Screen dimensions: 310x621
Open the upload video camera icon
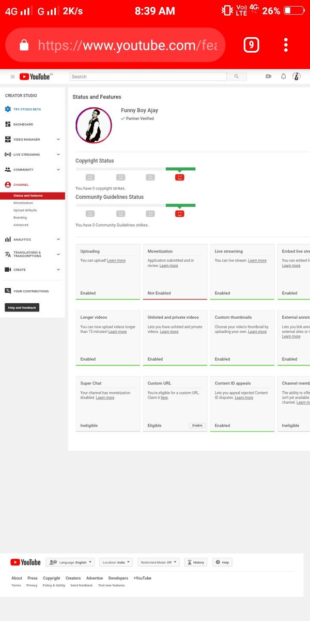point(269,77)
